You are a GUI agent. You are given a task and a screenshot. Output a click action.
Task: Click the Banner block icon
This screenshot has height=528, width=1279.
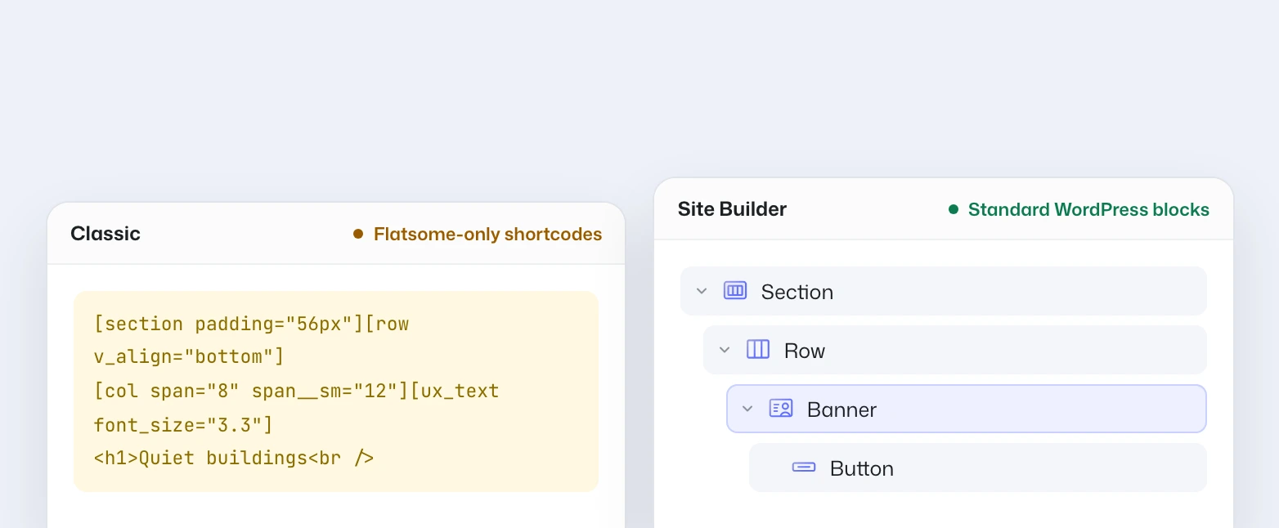pyautogui.click(x=781, y=409)
